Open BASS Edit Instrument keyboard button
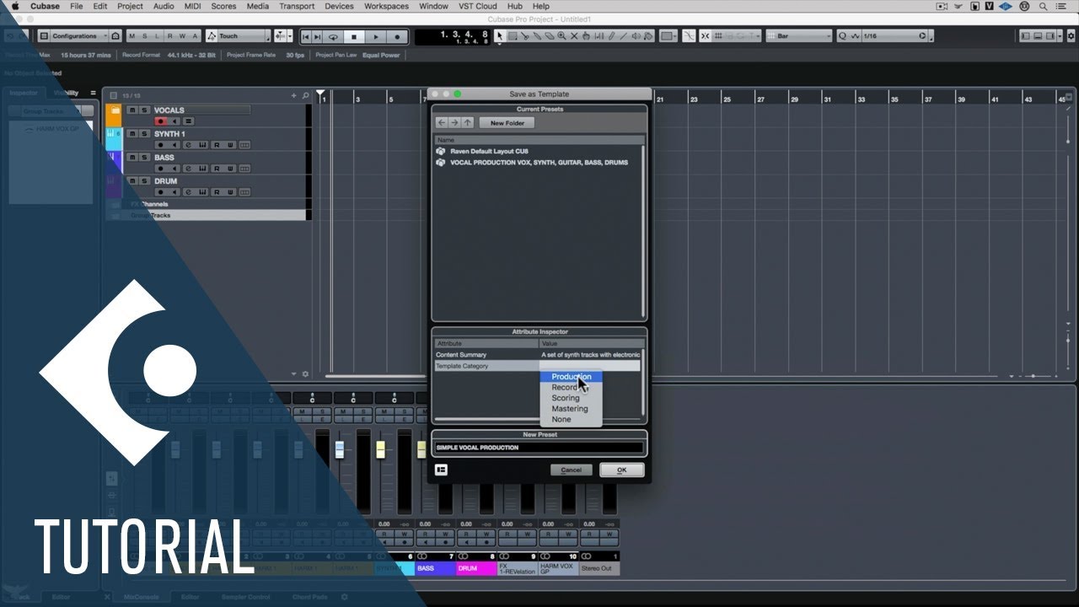The height and width of the screenshot is (607, 1079). (x=202, y=169)
